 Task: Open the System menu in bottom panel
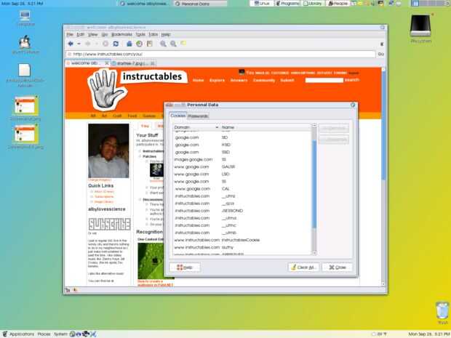click(x=60, y=334)
